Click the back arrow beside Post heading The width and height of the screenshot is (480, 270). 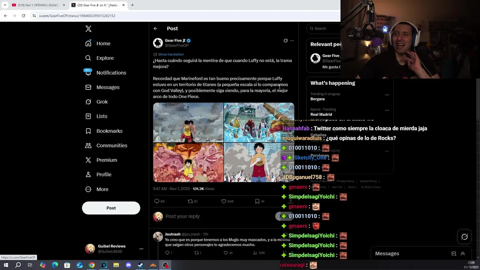155,28
